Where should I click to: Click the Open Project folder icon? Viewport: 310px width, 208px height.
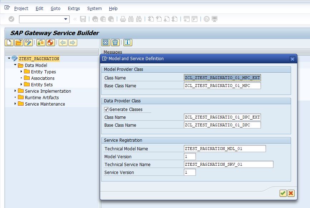tap(19, 43)
